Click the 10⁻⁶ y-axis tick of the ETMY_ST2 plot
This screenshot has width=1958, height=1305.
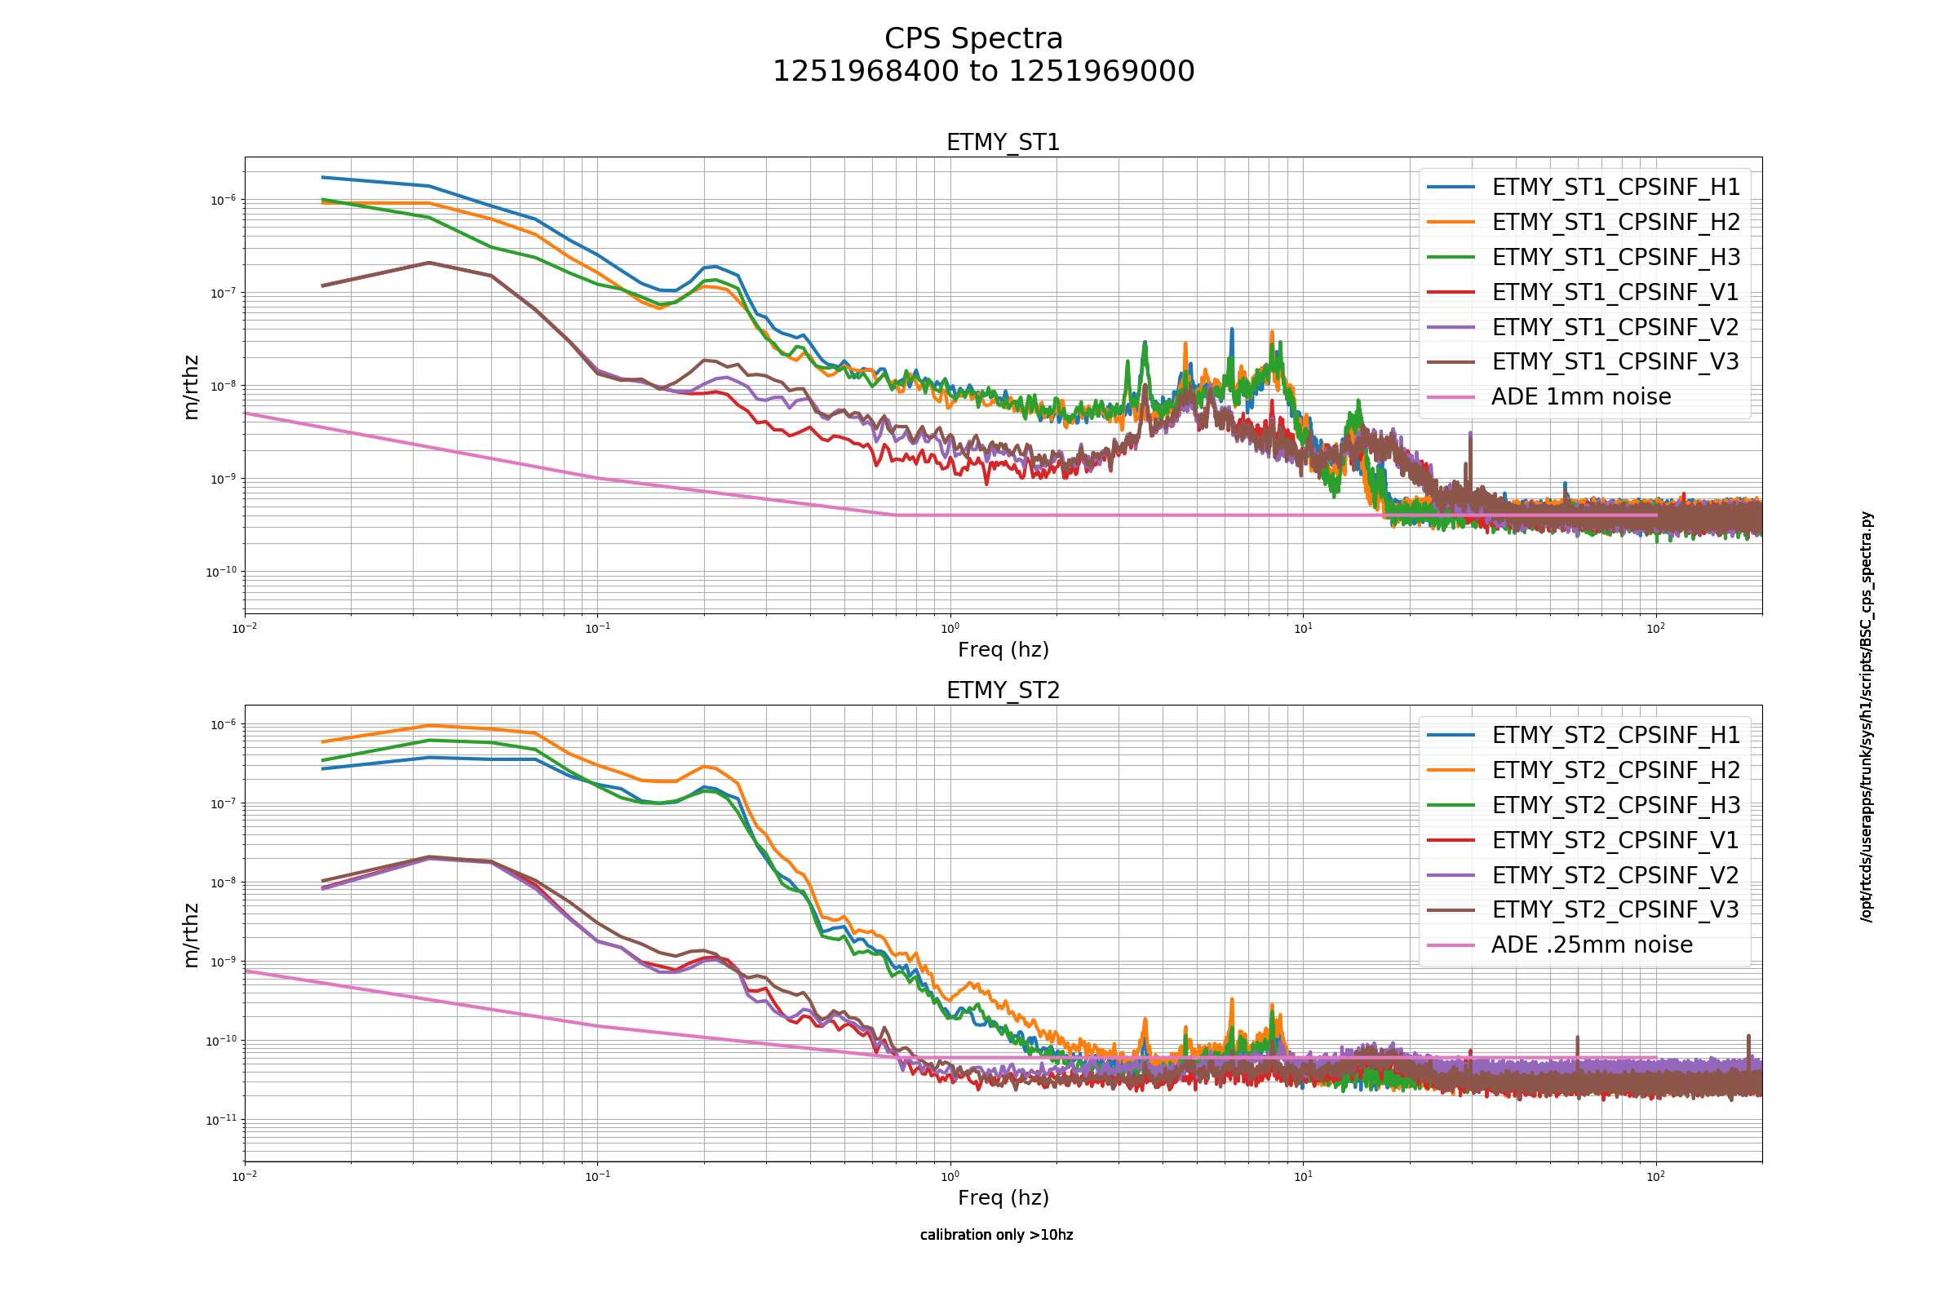[221, 725]
